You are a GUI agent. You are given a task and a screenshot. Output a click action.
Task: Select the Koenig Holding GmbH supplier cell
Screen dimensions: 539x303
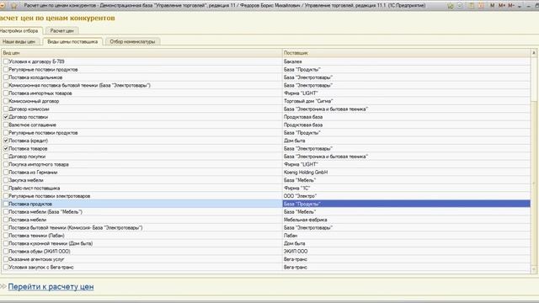406,172
